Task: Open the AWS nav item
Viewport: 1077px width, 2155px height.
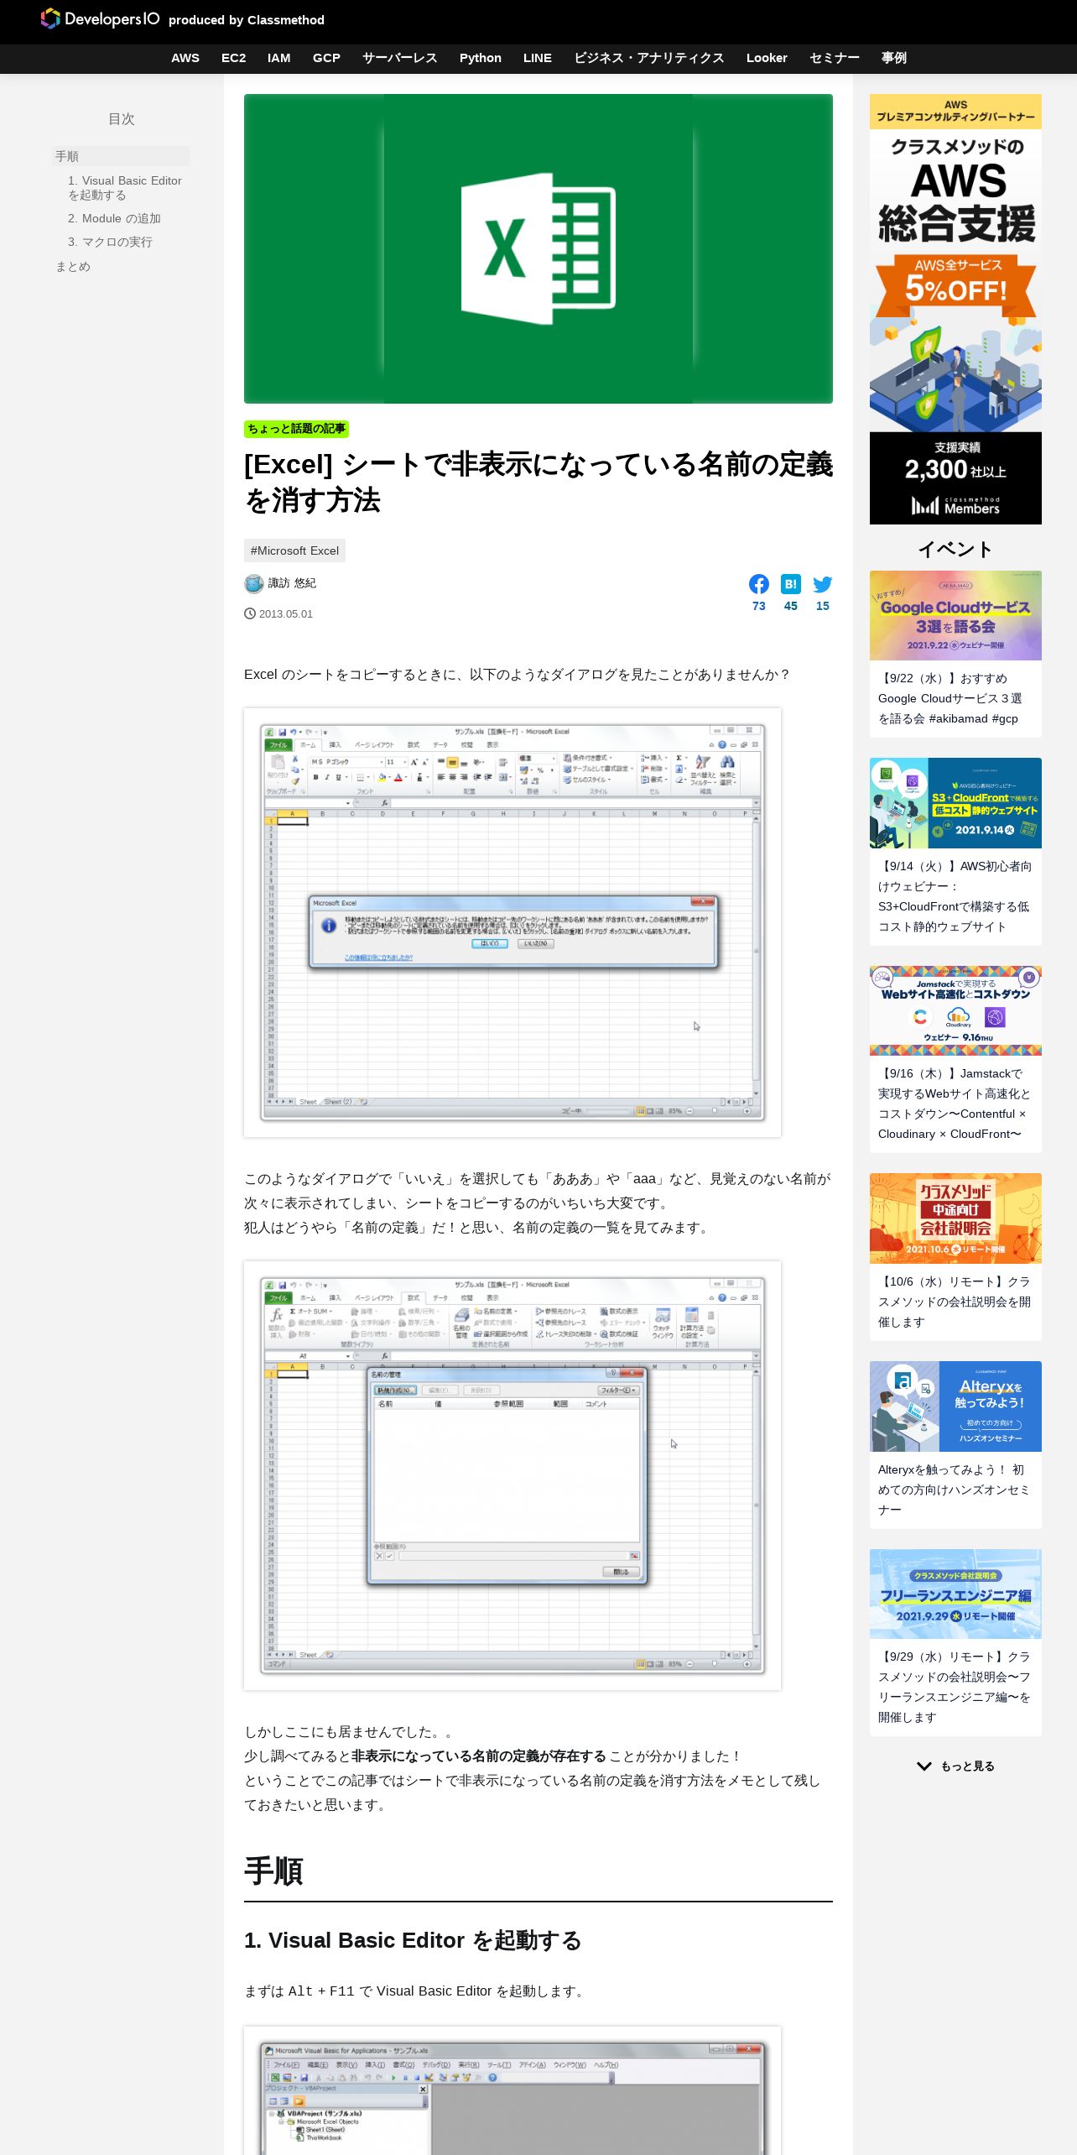Action: click(185, 58)
